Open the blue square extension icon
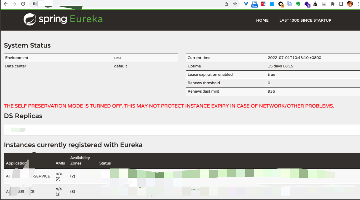This screenshot has height=200, width=360. [x=272, y=4]
